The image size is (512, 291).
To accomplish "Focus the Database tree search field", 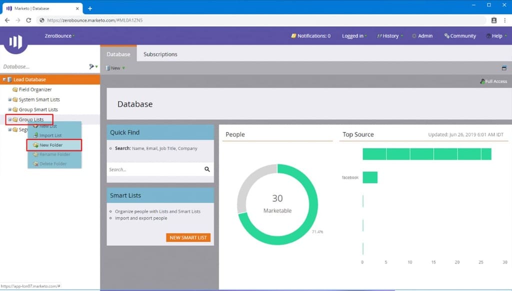I will coord(44,66).
